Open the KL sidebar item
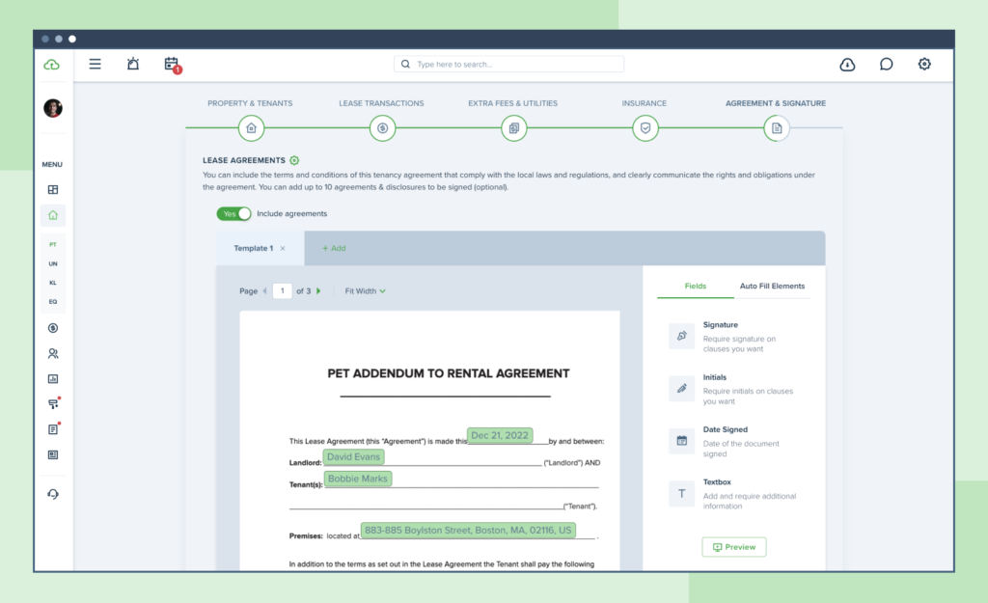The image size is (988, 603). click(x=53, y=283)
